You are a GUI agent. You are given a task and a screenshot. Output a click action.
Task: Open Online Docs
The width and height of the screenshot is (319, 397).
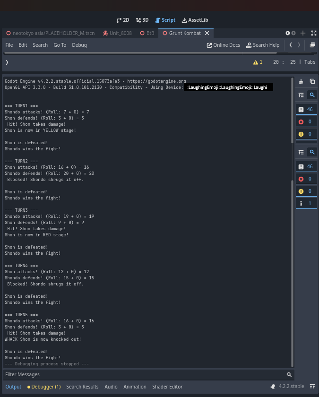click(223, 45)
